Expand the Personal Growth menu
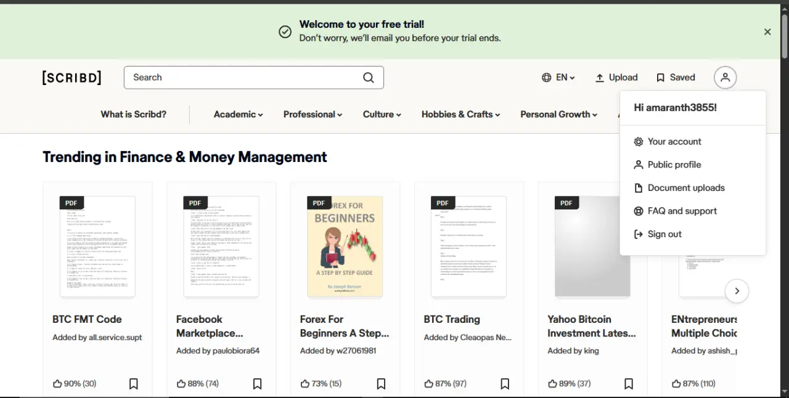 (x=558, y=115)
